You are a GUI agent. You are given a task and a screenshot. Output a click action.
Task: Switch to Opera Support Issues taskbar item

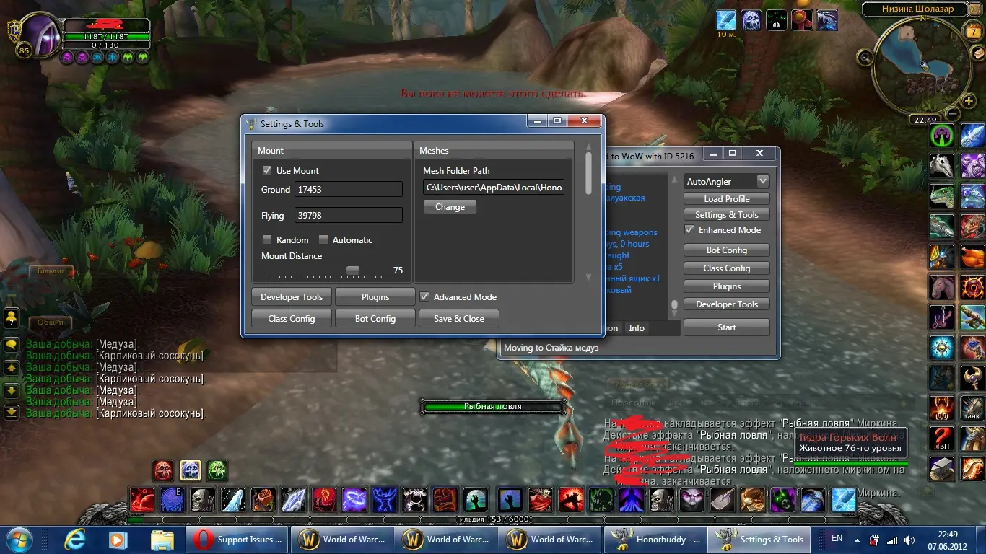(x=237, y=540)
